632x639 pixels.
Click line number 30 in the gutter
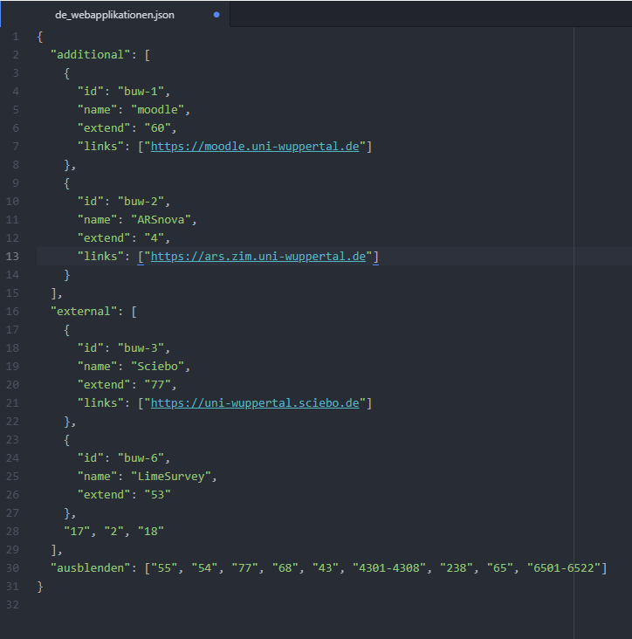(x=12, y=568)
